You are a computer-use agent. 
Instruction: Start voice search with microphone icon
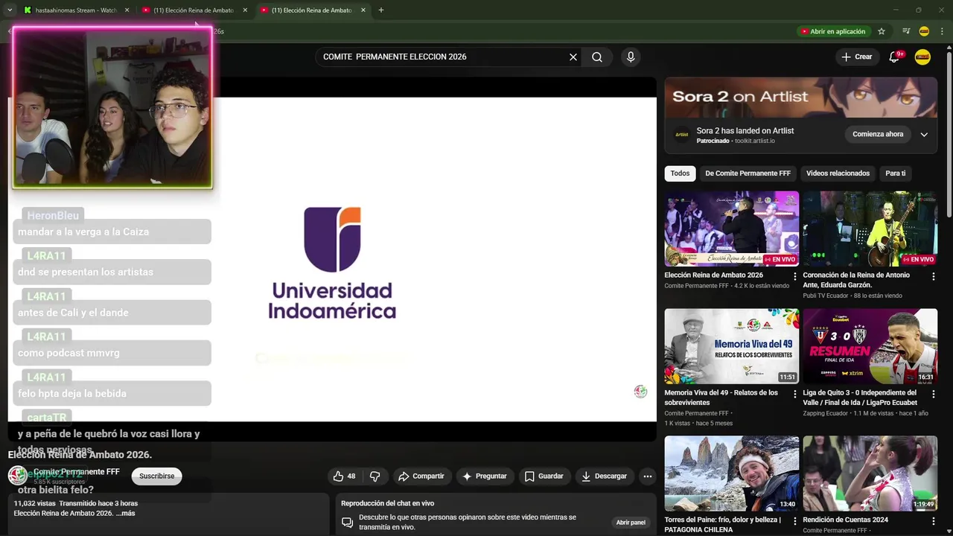point(631,57)
